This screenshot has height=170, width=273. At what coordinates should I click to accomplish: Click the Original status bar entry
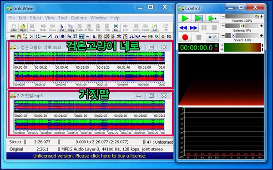tap(16, 149)
